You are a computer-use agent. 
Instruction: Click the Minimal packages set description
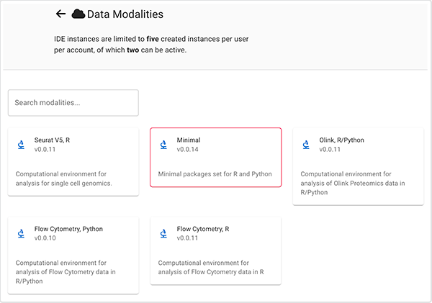point(215,174)
